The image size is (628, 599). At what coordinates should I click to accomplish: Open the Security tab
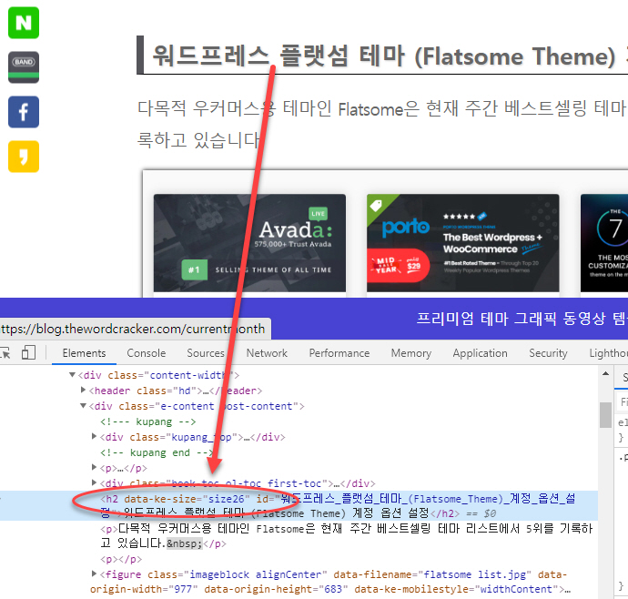pyautogui.click(x=548, y=353)
